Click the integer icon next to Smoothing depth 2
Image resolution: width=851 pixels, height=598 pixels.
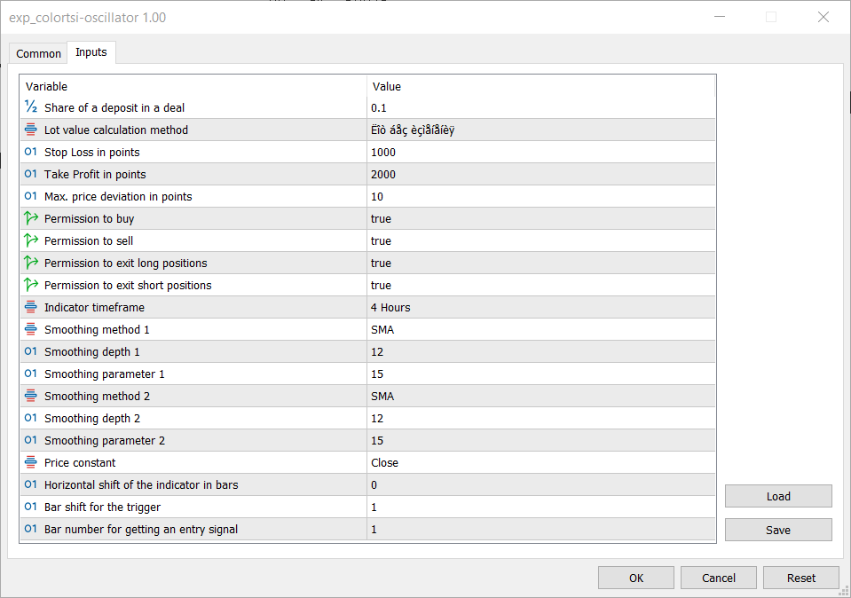tap(31, 418)
